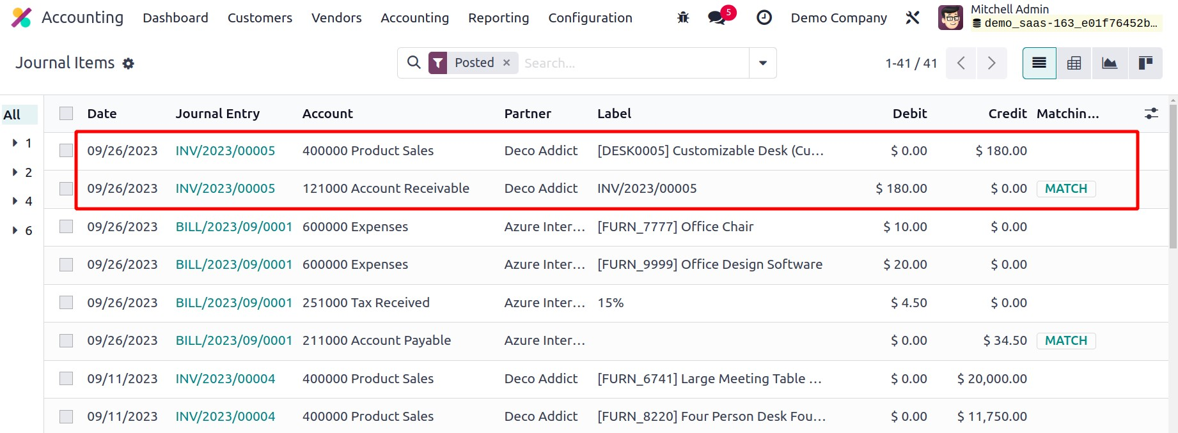1178x433 pixels.
Task: Switch to pivot table view
Action: click(1074, 63)
